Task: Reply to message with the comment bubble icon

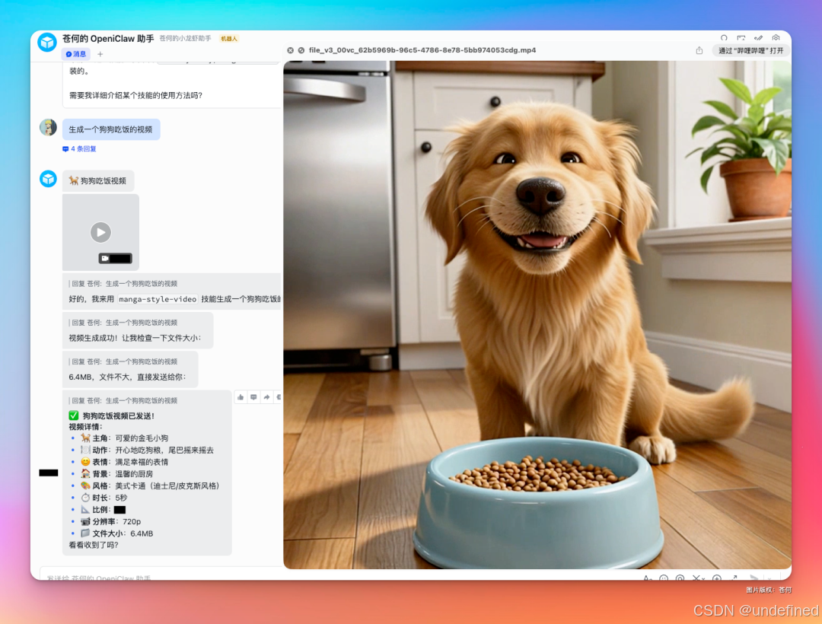Action: (x=253, y=397)
